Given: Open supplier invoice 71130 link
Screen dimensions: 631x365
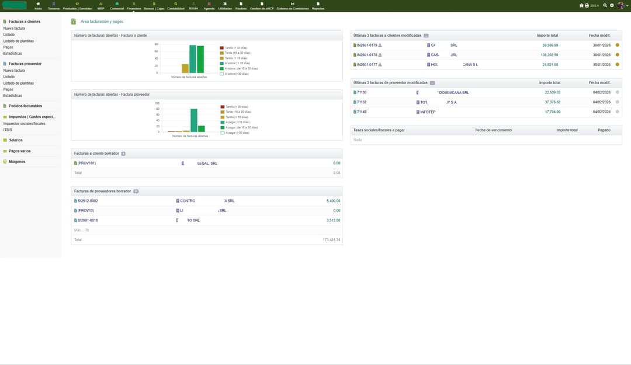Looking at the screenshot, I should tap(362, 92).
